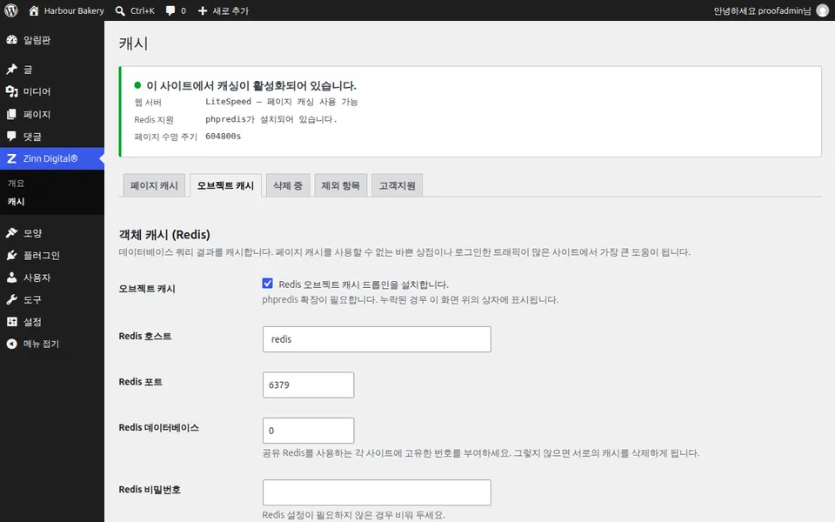Viewport: 835px width, 522px height.
Task: Click the Redis 호스트 input field
Action: point(377,339)
